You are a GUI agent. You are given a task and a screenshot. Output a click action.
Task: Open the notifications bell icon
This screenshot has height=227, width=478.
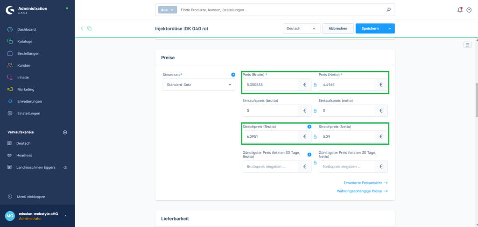(x=461, y=10)
